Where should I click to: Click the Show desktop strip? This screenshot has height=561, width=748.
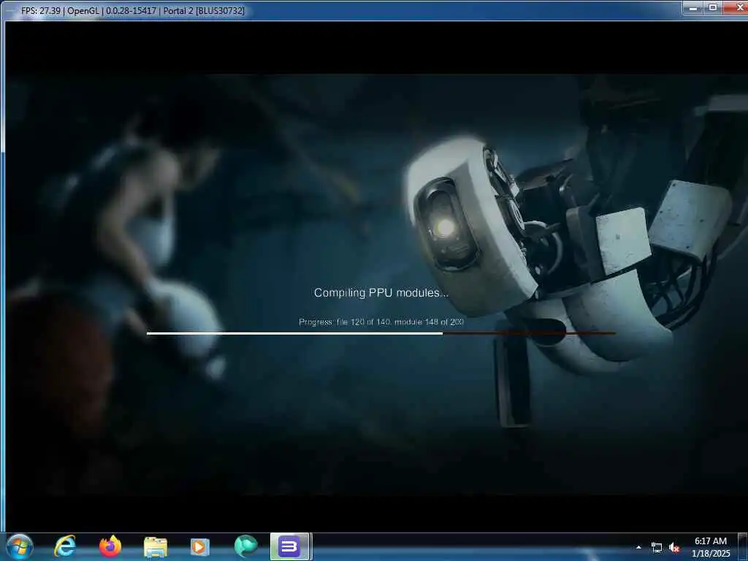pos(743,547)
